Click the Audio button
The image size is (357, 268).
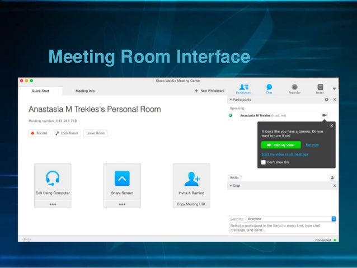234,177
